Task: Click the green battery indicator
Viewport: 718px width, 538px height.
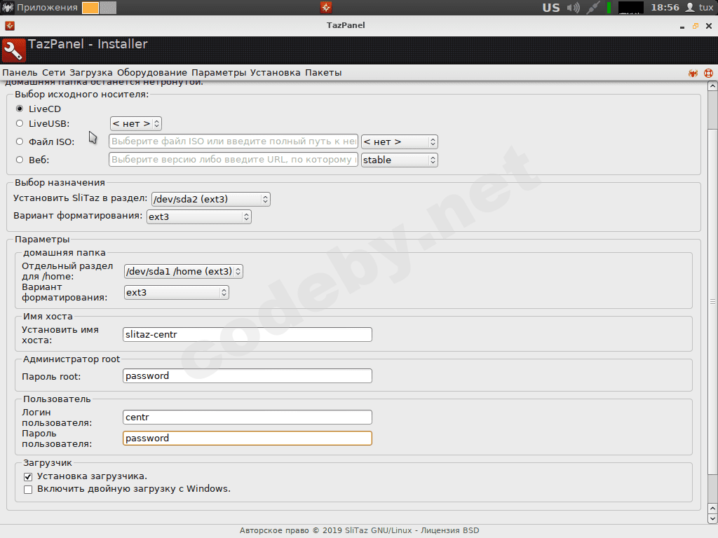Action: [609, 8]
